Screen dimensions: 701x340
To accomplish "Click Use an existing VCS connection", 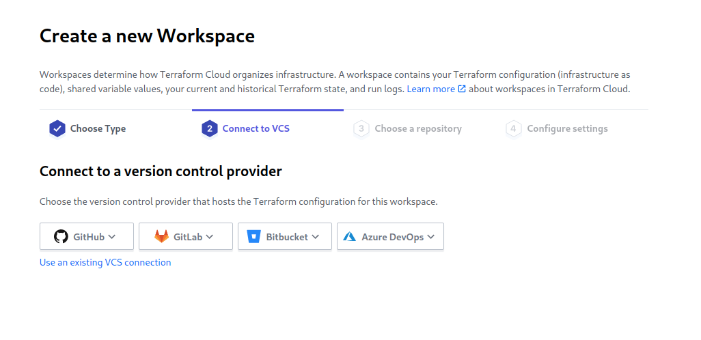I will (x=105, y=262).
